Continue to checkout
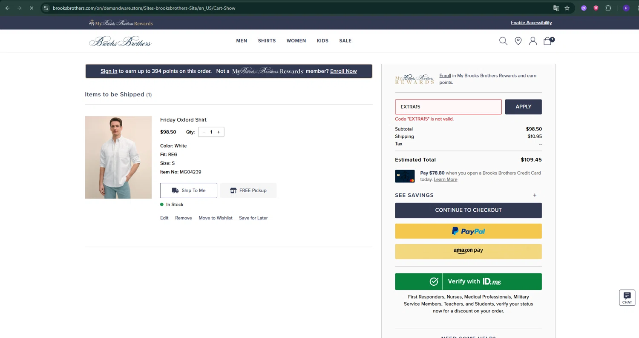Image resolution: width=639 pixels, height=338 pixels. [468, 210]
